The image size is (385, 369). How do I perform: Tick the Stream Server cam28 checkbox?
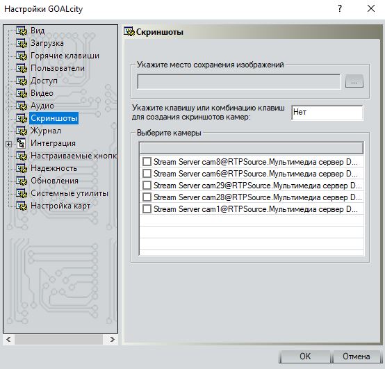coord(147,197)
